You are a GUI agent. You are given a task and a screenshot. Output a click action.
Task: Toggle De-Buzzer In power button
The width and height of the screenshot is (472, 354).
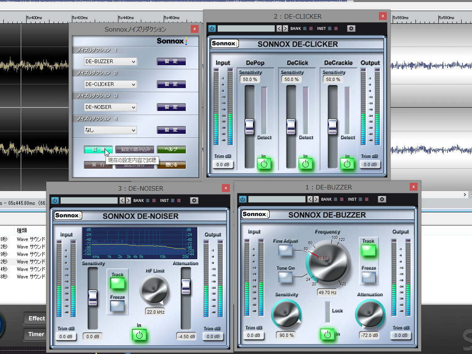(327, 334)
